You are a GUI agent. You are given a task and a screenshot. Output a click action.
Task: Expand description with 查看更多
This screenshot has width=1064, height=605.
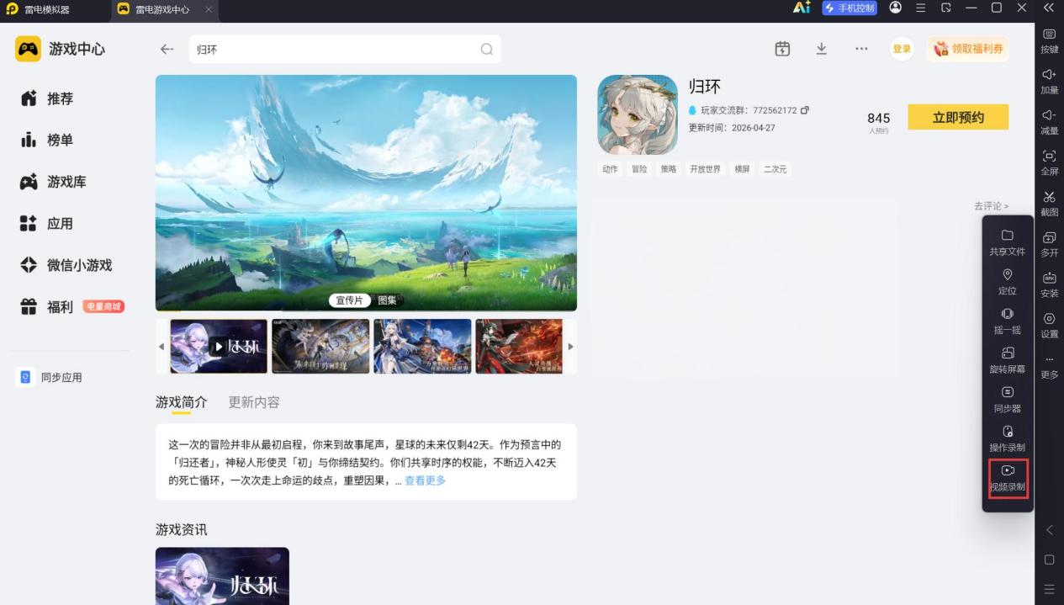[x=425, y=480]
